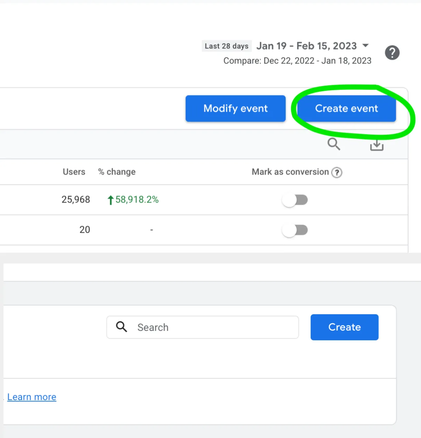Focus the Search input field
This screenshot has width=421, height=438.
(202, 327)
